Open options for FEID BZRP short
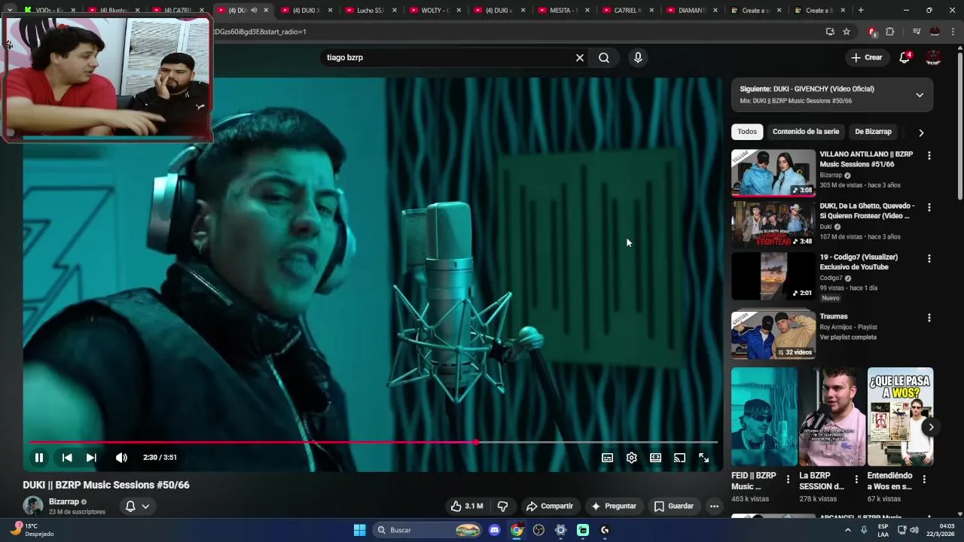964x542 pixels. pyautogui.click(x=788, y=479)
